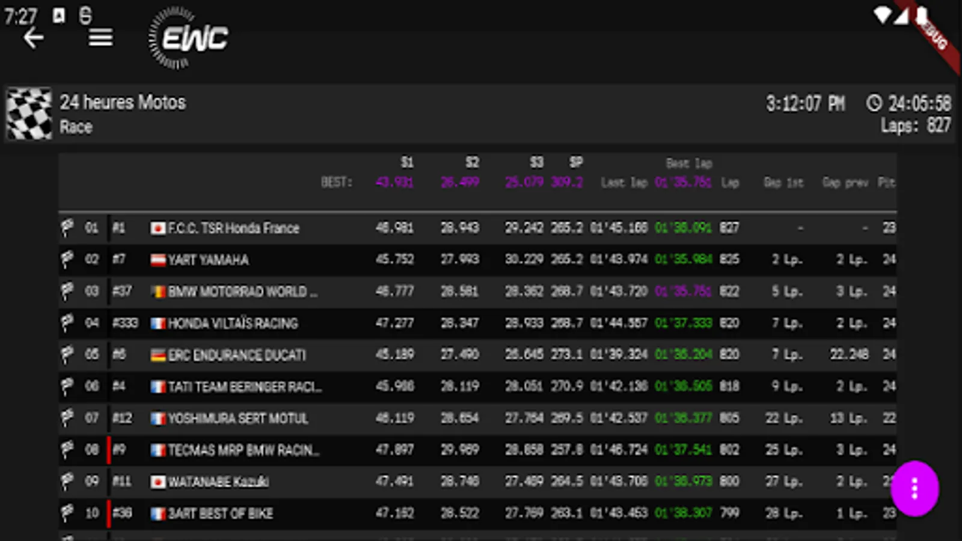This screenshot has height=541, width=962.
Task: Select HONDA VILTAÏS RACING team name
Action: pyautogui.click(x=233, y=323)
